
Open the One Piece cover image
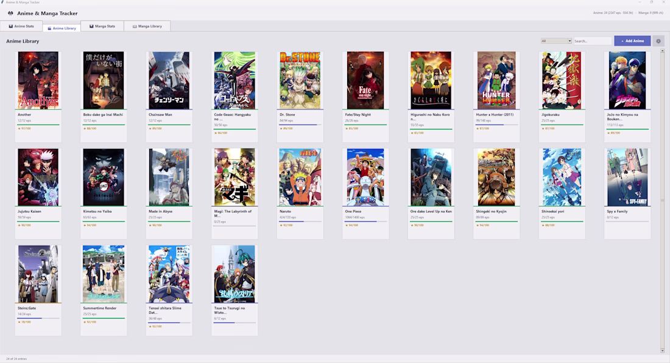[365, 177]
